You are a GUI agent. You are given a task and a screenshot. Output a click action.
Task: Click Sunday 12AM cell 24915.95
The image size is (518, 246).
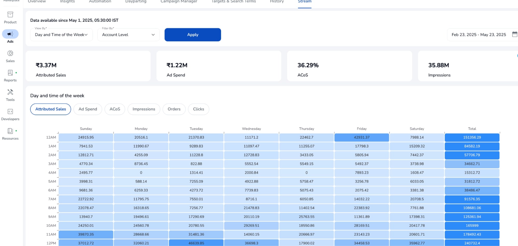[x=86, y=137]
